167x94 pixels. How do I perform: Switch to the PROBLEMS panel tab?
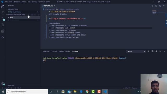(46, 51)
